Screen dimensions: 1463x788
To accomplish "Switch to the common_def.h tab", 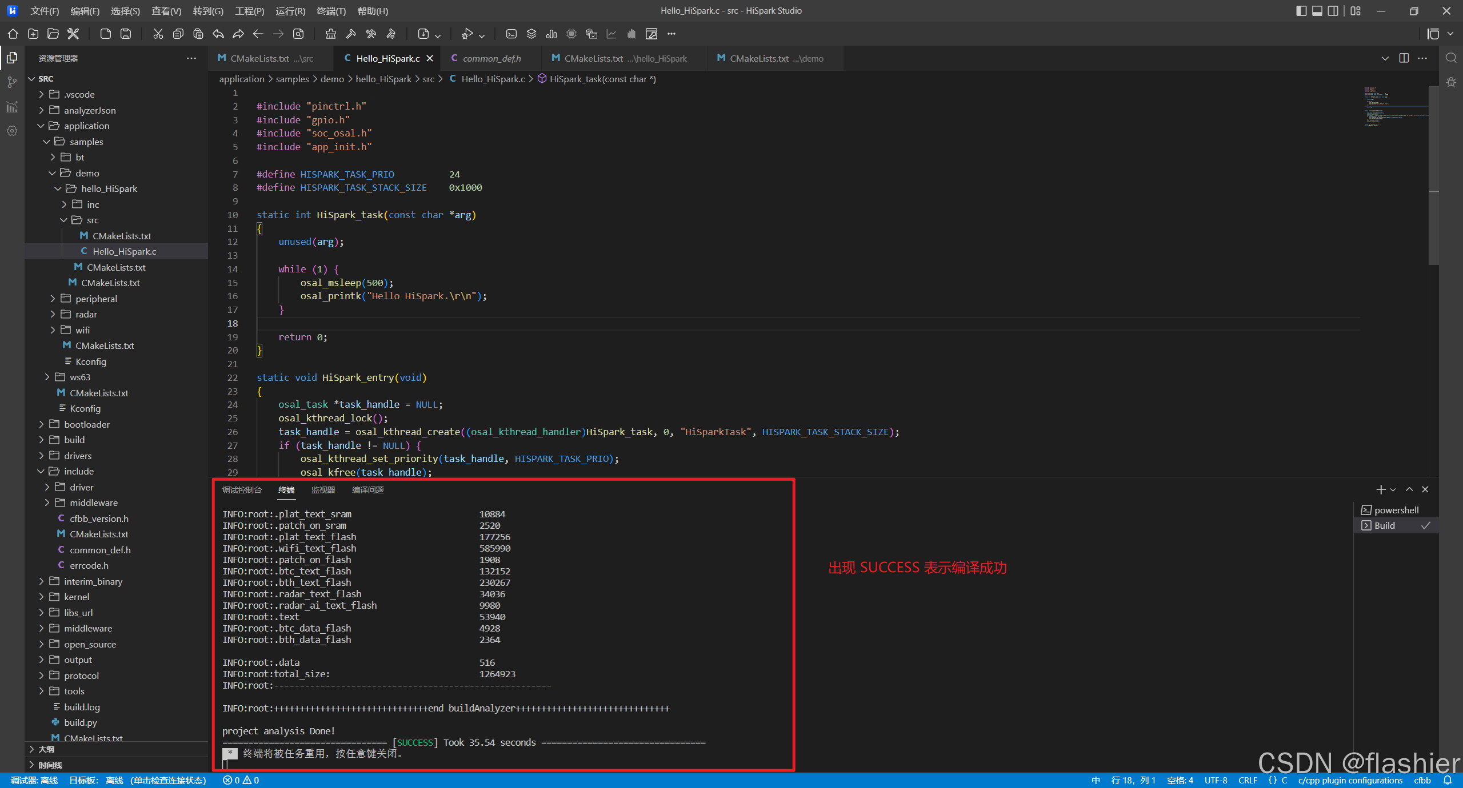I will point(491,58).
